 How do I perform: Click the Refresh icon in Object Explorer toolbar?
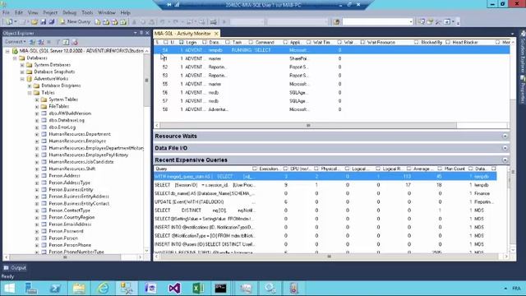tap(66, 42)
